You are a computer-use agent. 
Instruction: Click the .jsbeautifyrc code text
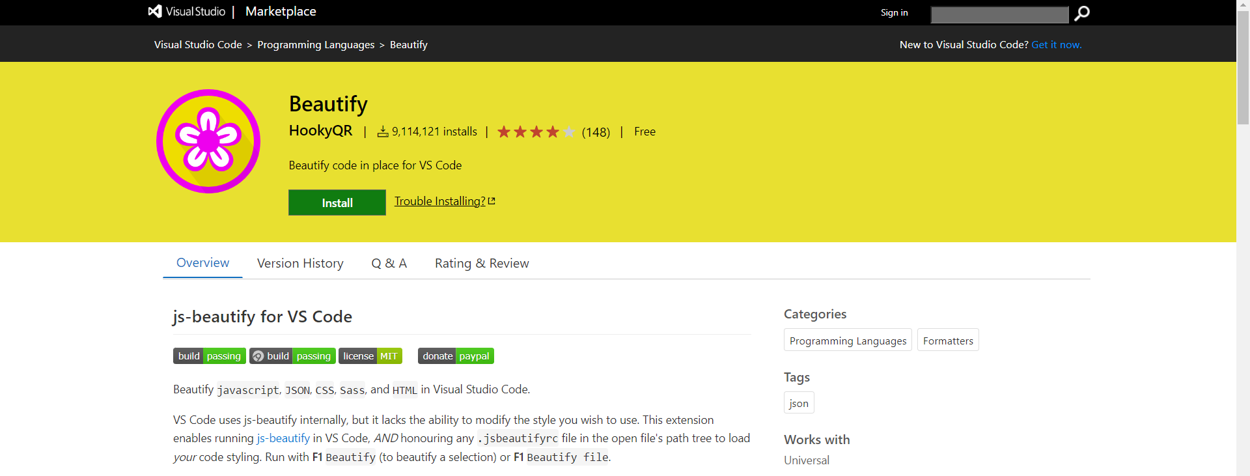(x=518, y=438)
